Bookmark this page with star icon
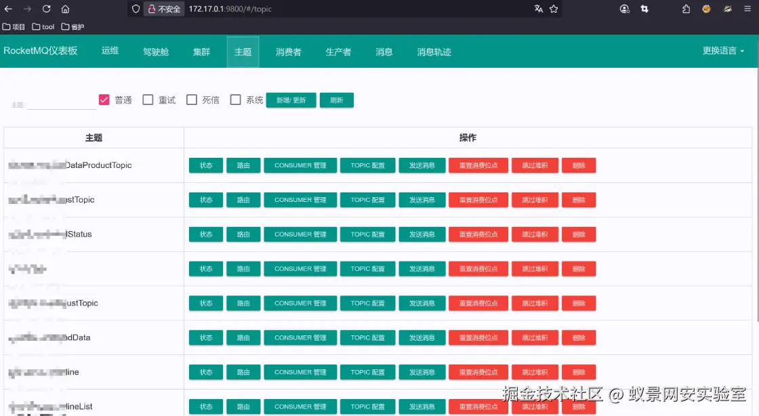The image size is (759, 416). click(x=554, y=9)
